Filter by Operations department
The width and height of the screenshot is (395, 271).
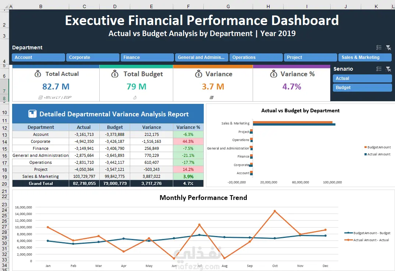pos(256,57)
